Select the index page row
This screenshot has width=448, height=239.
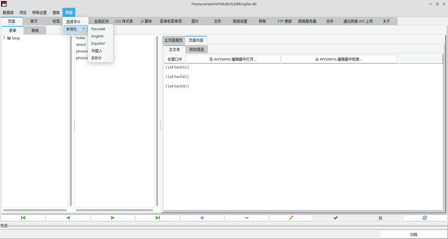point(81,38)
